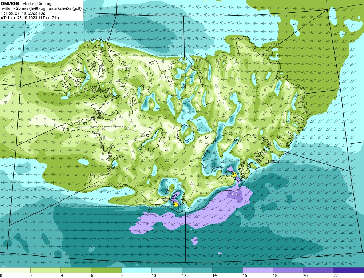Click the 'IT: Fös. 27. 10. 2023 18Z' line
Viewport: 364px width, 278px height.
point(23,13)
